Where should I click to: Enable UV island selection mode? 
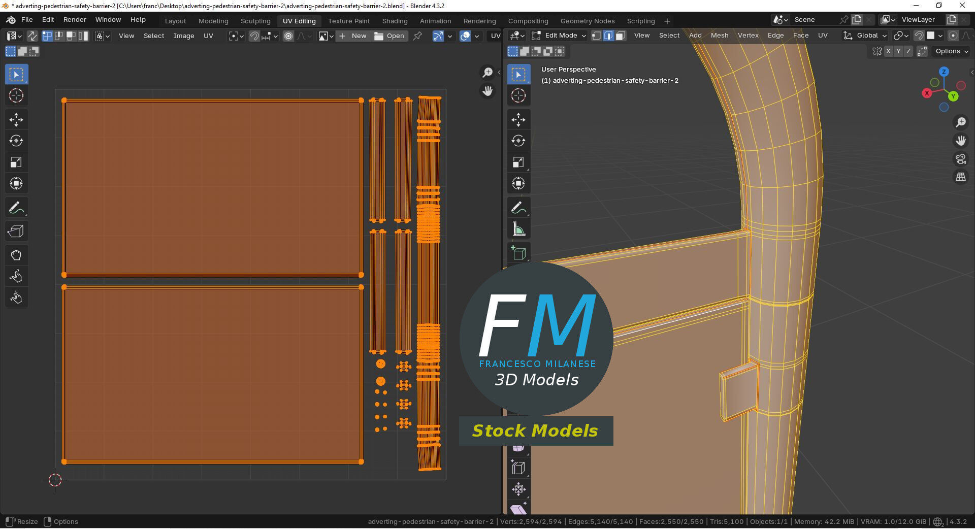coord(83,36)
